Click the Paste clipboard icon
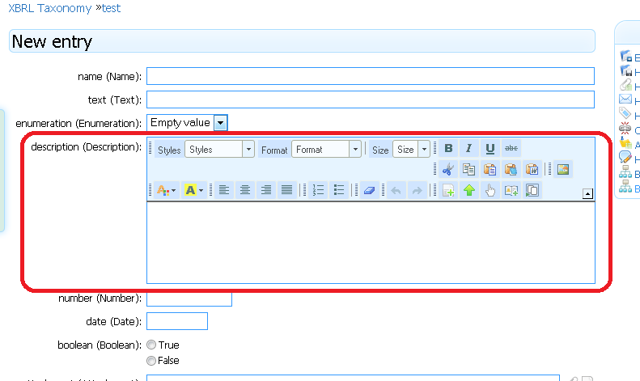The height and width of the screenshot is (381, 640). point(490,169)
